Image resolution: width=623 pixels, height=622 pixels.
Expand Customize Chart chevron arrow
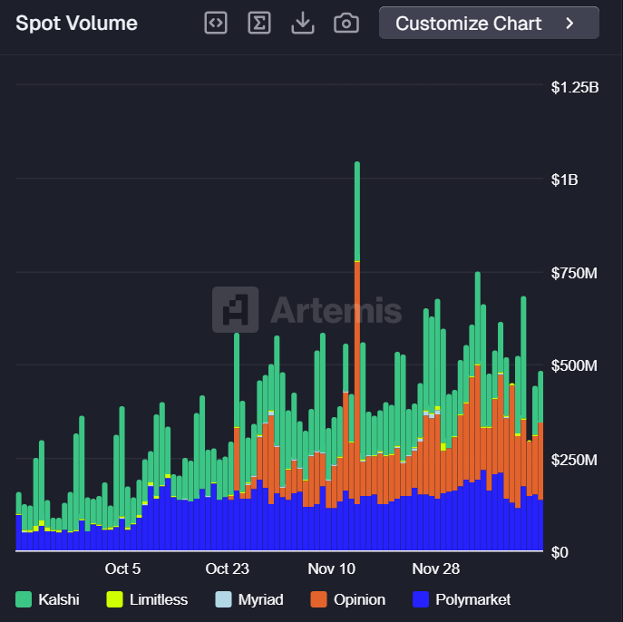[x=570, y=24]
